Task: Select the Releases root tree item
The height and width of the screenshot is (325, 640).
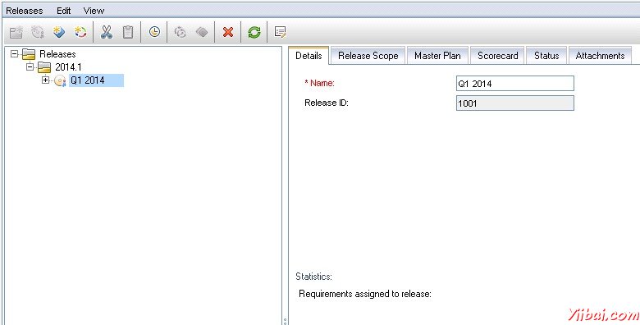Action: coord(57,54)
